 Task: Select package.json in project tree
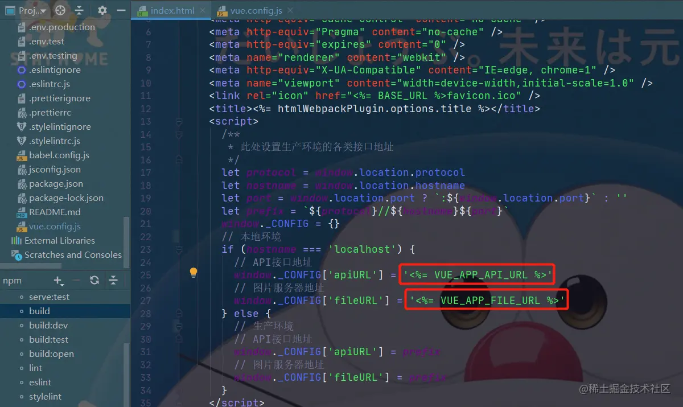(56, 184)
